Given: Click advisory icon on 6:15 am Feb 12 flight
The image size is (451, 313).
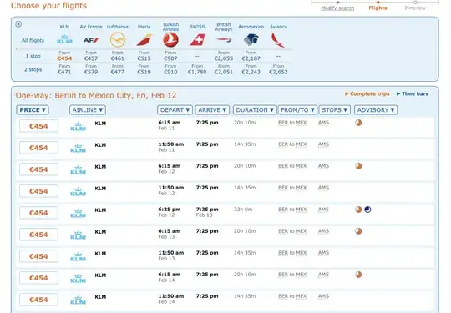Looking at the screenshot, I should click(358, 166).
